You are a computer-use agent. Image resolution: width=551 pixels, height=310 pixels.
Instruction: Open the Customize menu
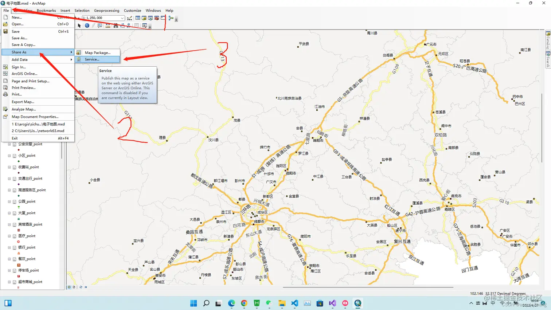click(132, 11)
